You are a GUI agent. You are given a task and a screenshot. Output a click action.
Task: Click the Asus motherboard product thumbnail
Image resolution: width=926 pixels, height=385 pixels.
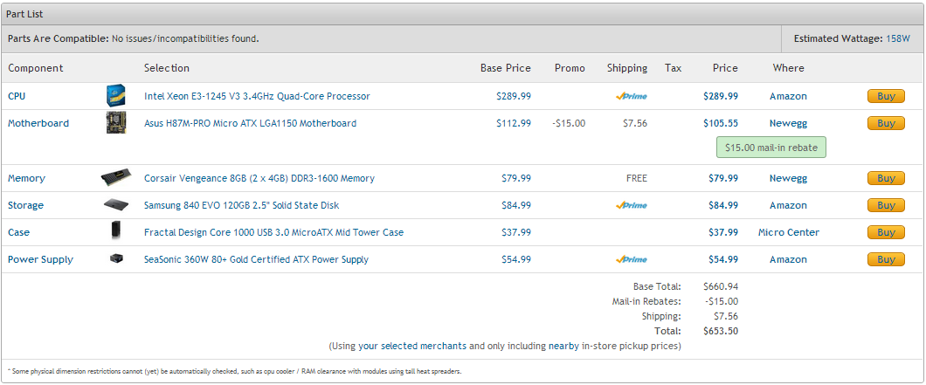pyautogui.click(x=115, y=123)
